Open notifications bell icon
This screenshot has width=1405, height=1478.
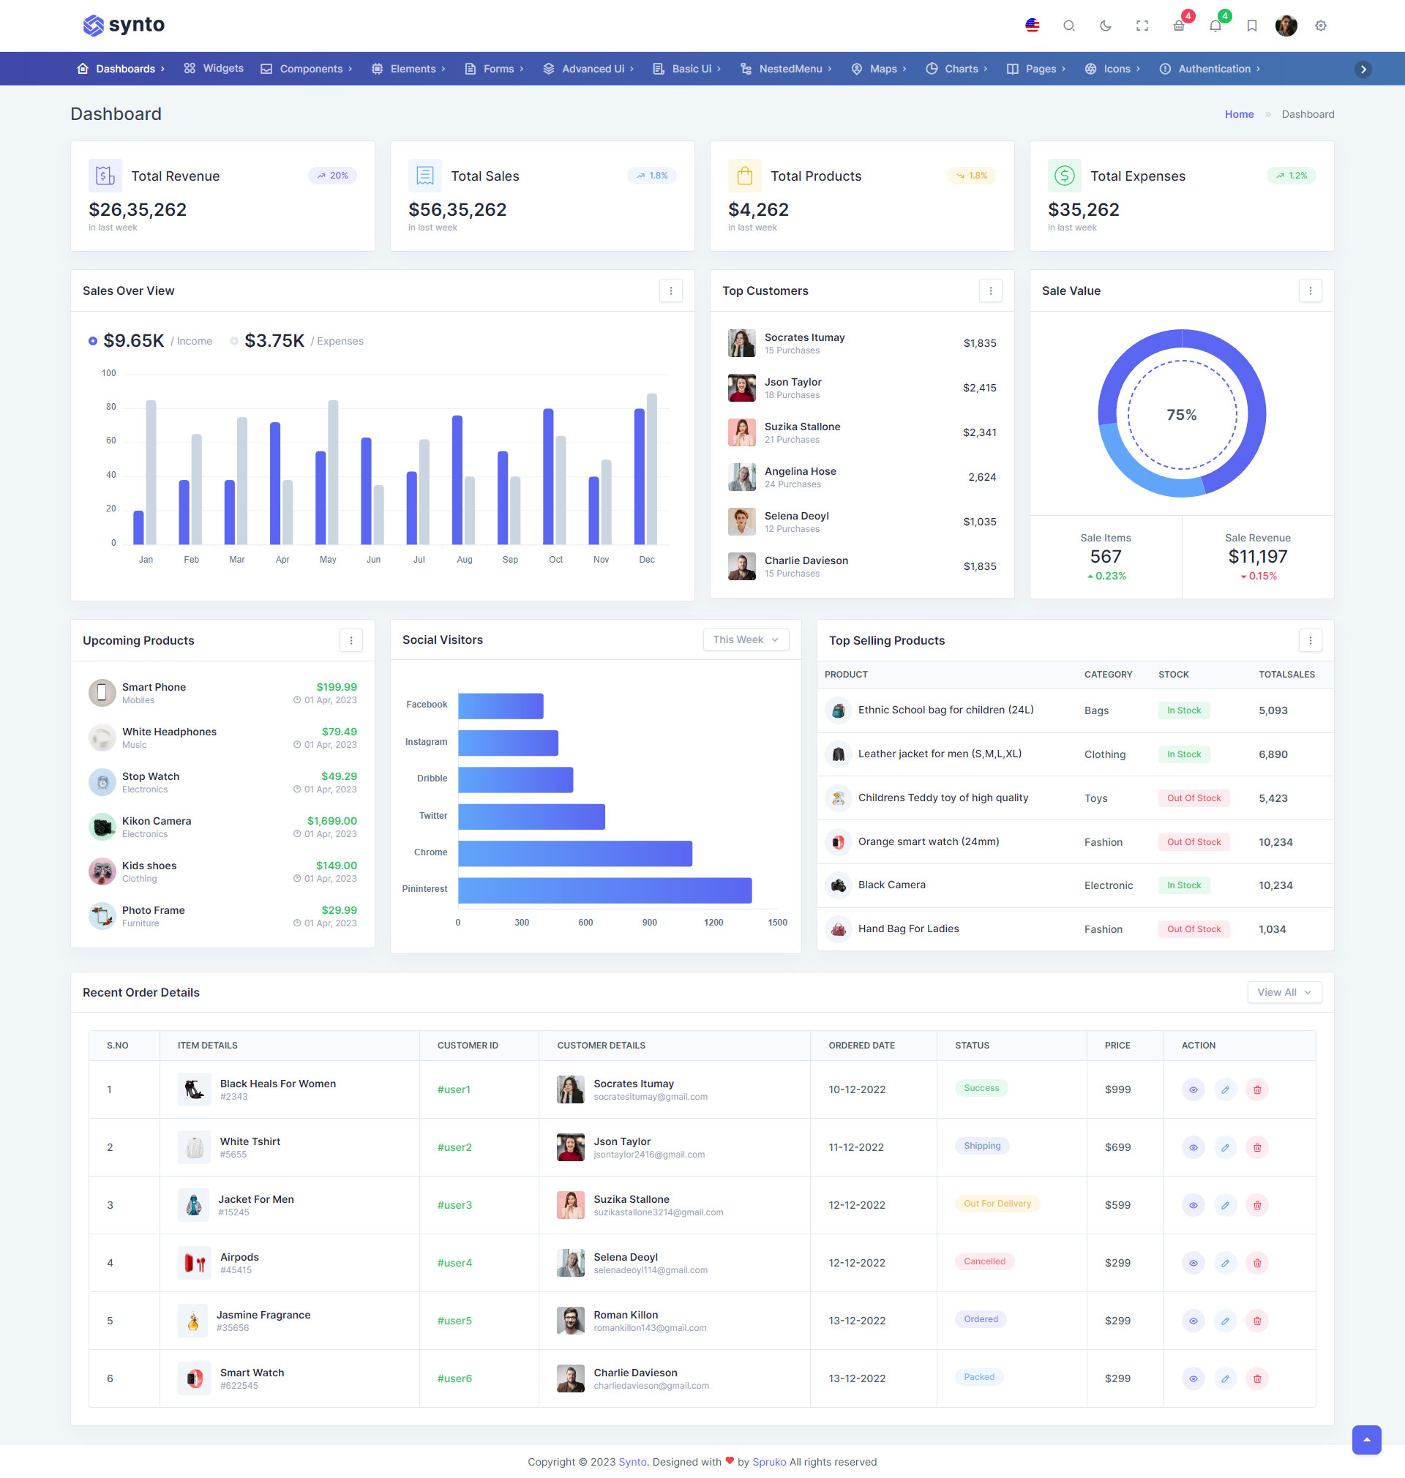point(1215,26)
